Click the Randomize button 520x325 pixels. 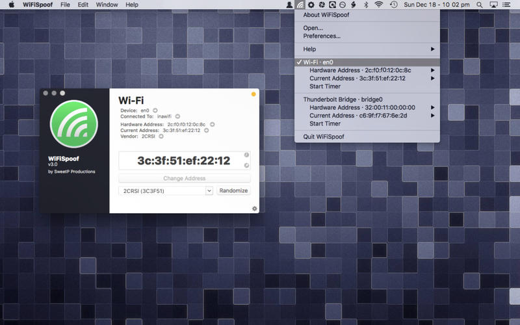pos(233,190)
